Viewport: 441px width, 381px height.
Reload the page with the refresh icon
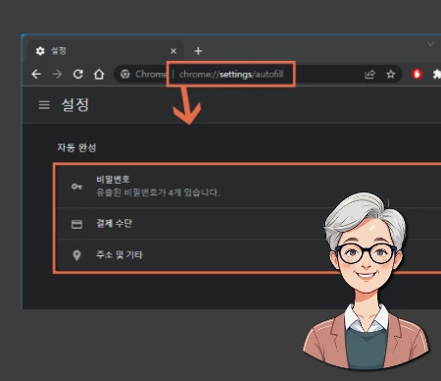click(x=78, y=75)
